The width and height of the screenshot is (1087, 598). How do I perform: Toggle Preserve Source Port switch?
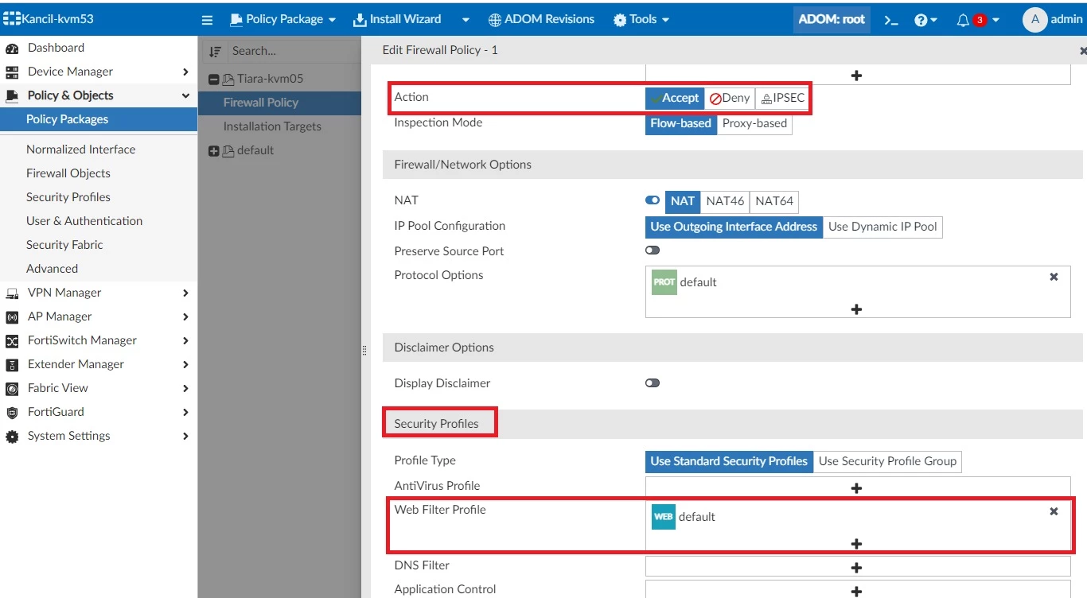(x=653, y=250)
